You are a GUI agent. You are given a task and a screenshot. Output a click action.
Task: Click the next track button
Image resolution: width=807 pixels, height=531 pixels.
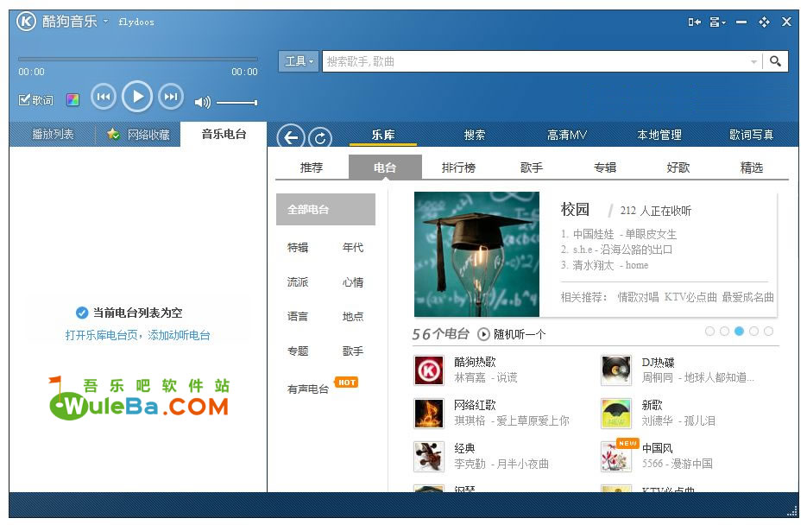point(170,97)
